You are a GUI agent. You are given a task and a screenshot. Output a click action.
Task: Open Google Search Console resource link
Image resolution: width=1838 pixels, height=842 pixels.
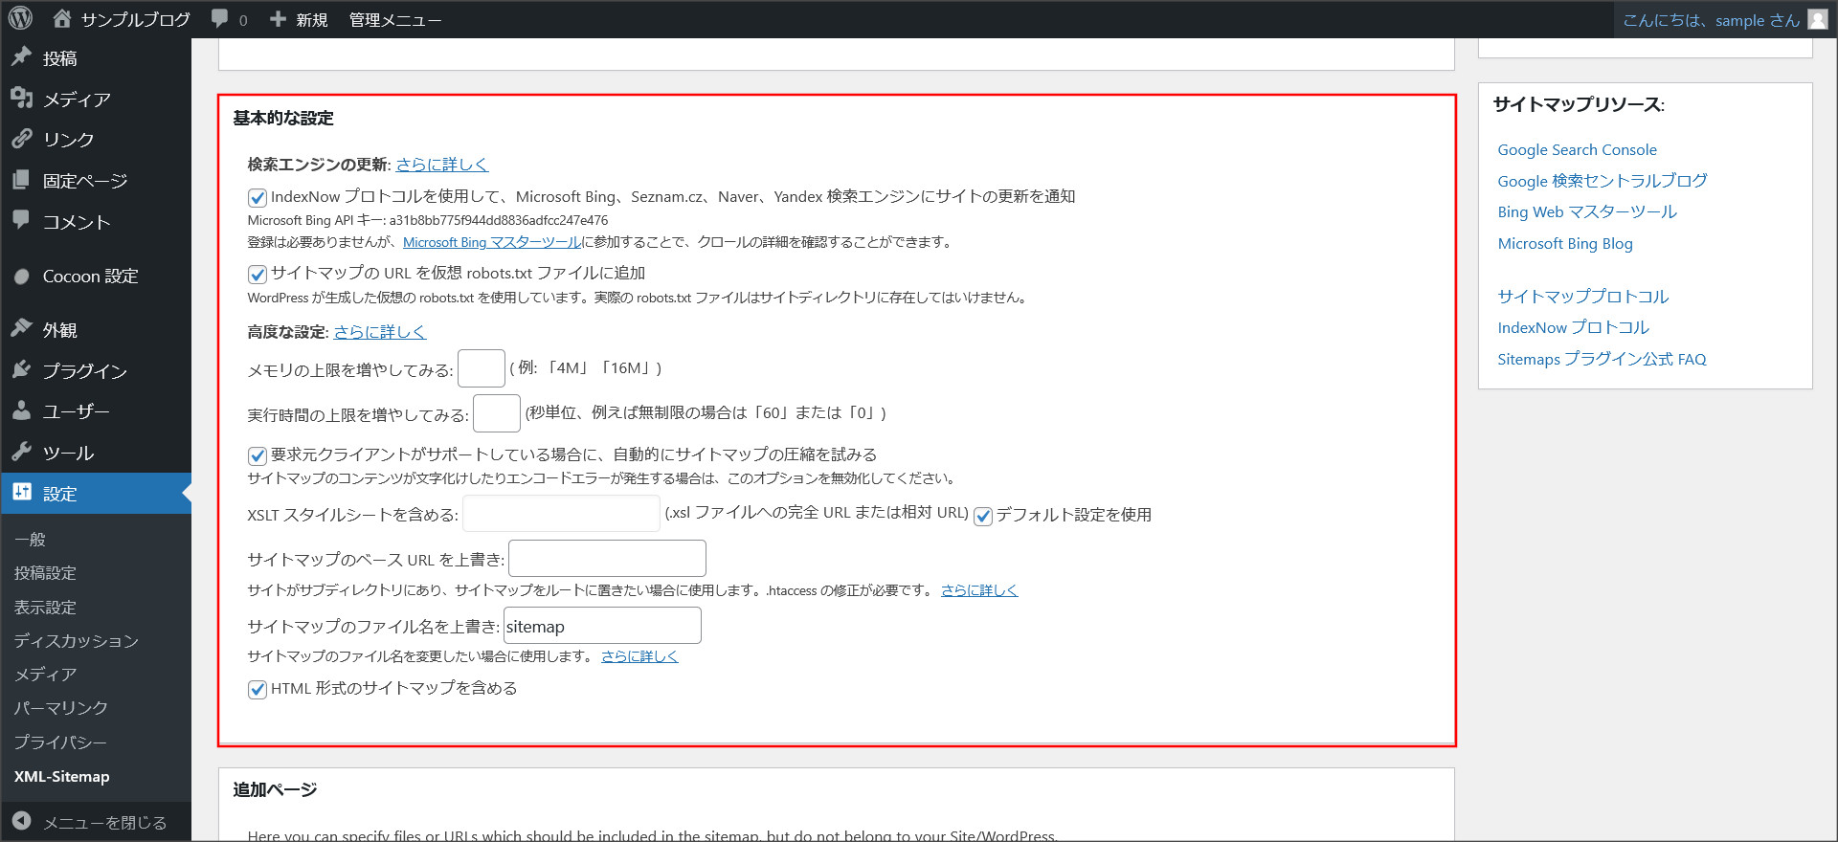pyautogui.click(x=1577, y=149)
